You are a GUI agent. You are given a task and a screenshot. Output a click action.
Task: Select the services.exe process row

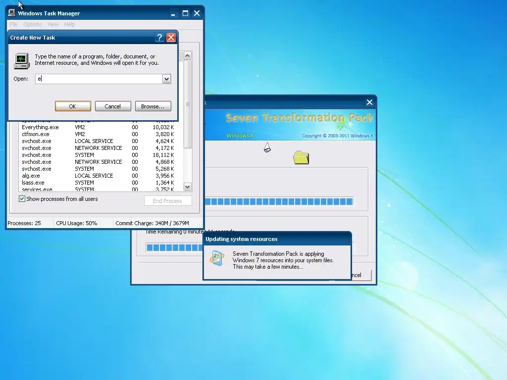click(x=100, y=189)
